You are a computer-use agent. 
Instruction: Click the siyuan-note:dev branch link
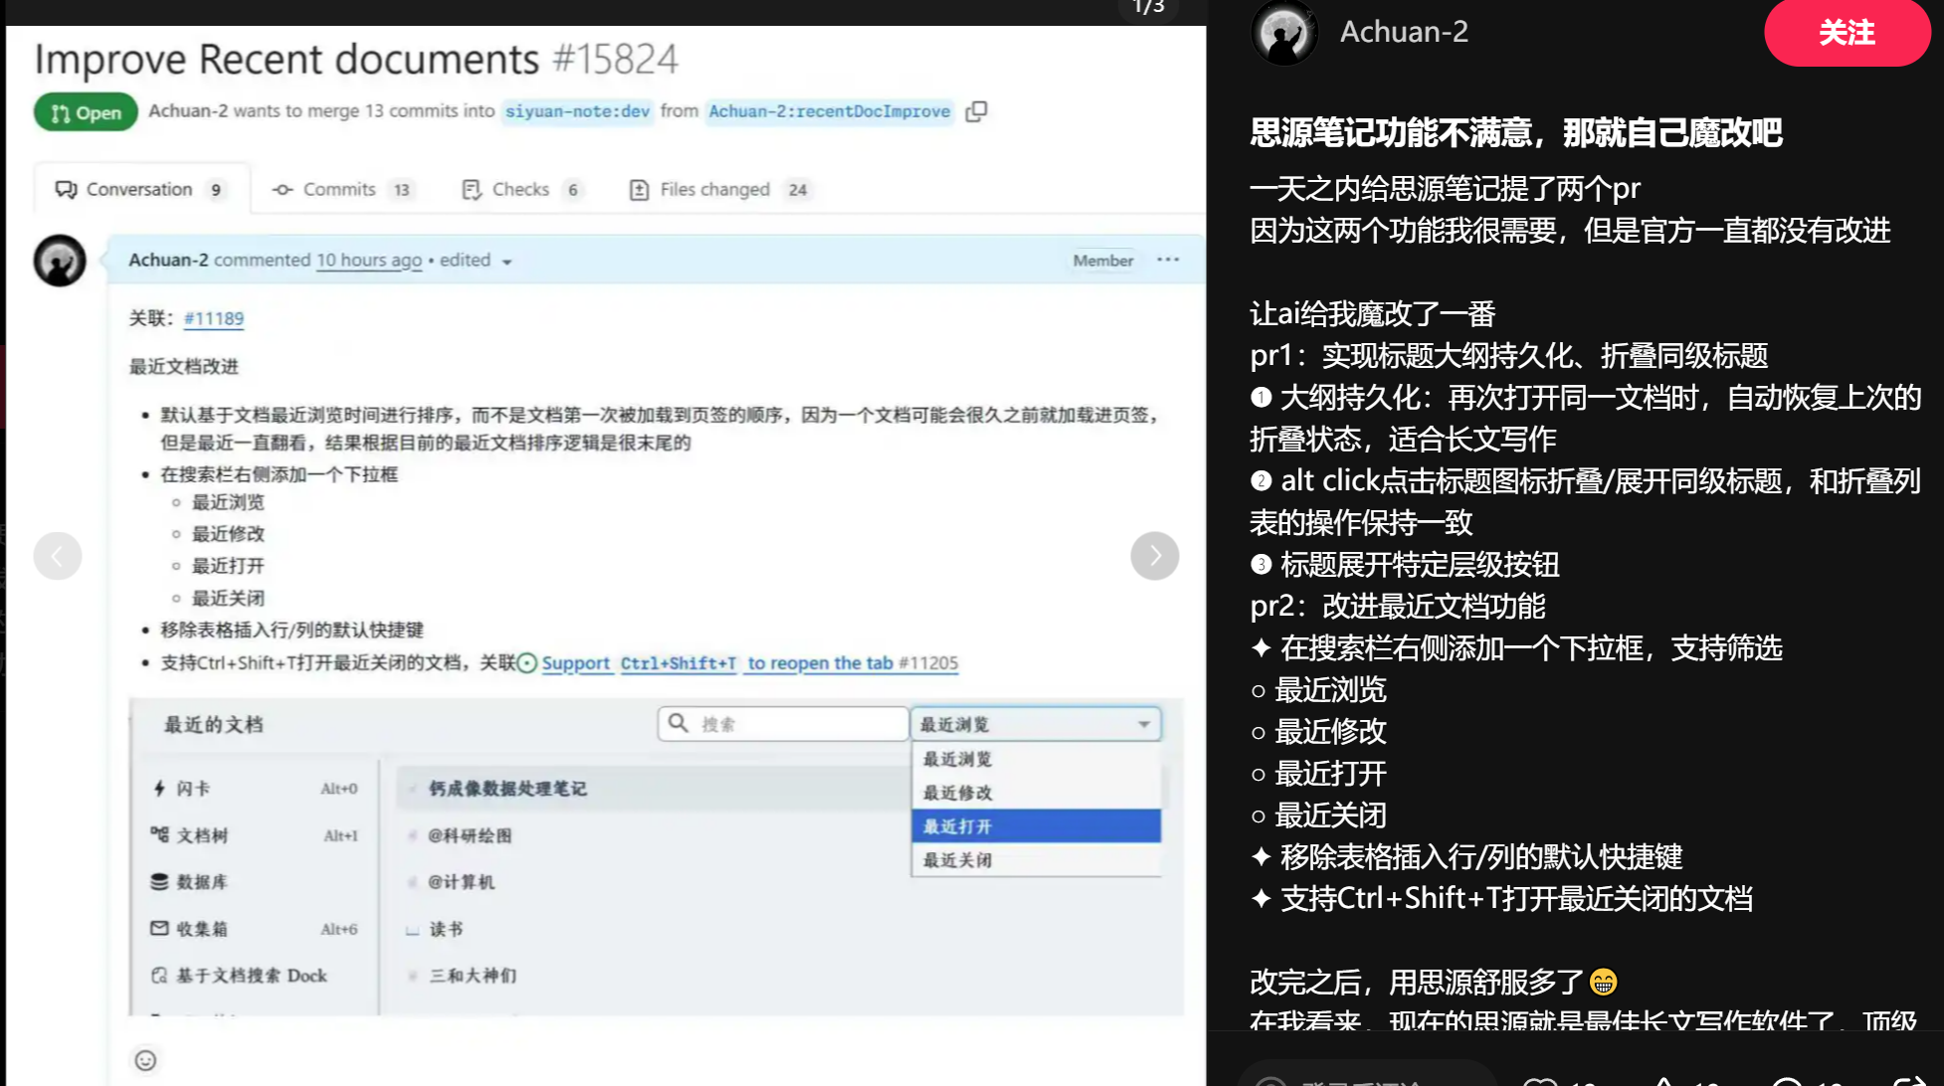coord(577,111)
